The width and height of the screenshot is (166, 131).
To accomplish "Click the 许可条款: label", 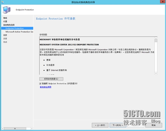I will click(x=43, y=35).
